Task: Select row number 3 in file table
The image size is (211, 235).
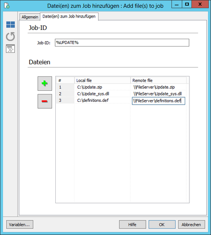Action: point(65,100)
